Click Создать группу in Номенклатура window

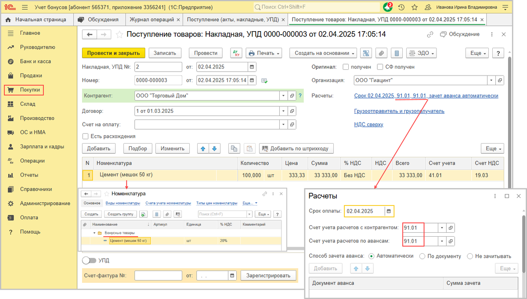coord(120,214)
